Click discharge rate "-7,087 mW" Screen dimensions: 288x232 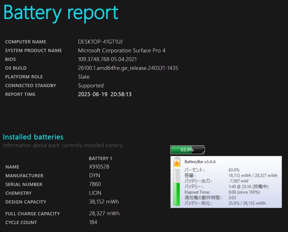[238, 181]
